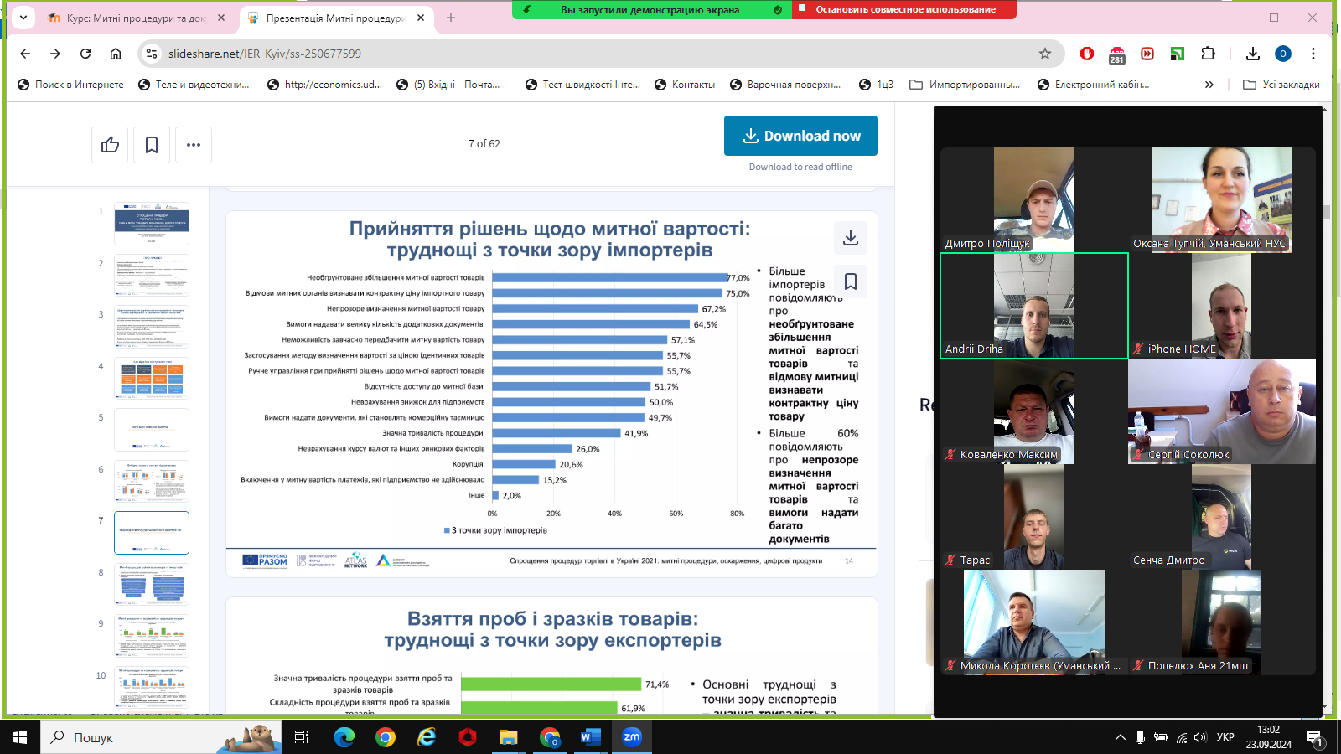This screenshot has height=754, width=1341.
Task: Select slide 9 thumbnail
Action: [152, 635]
